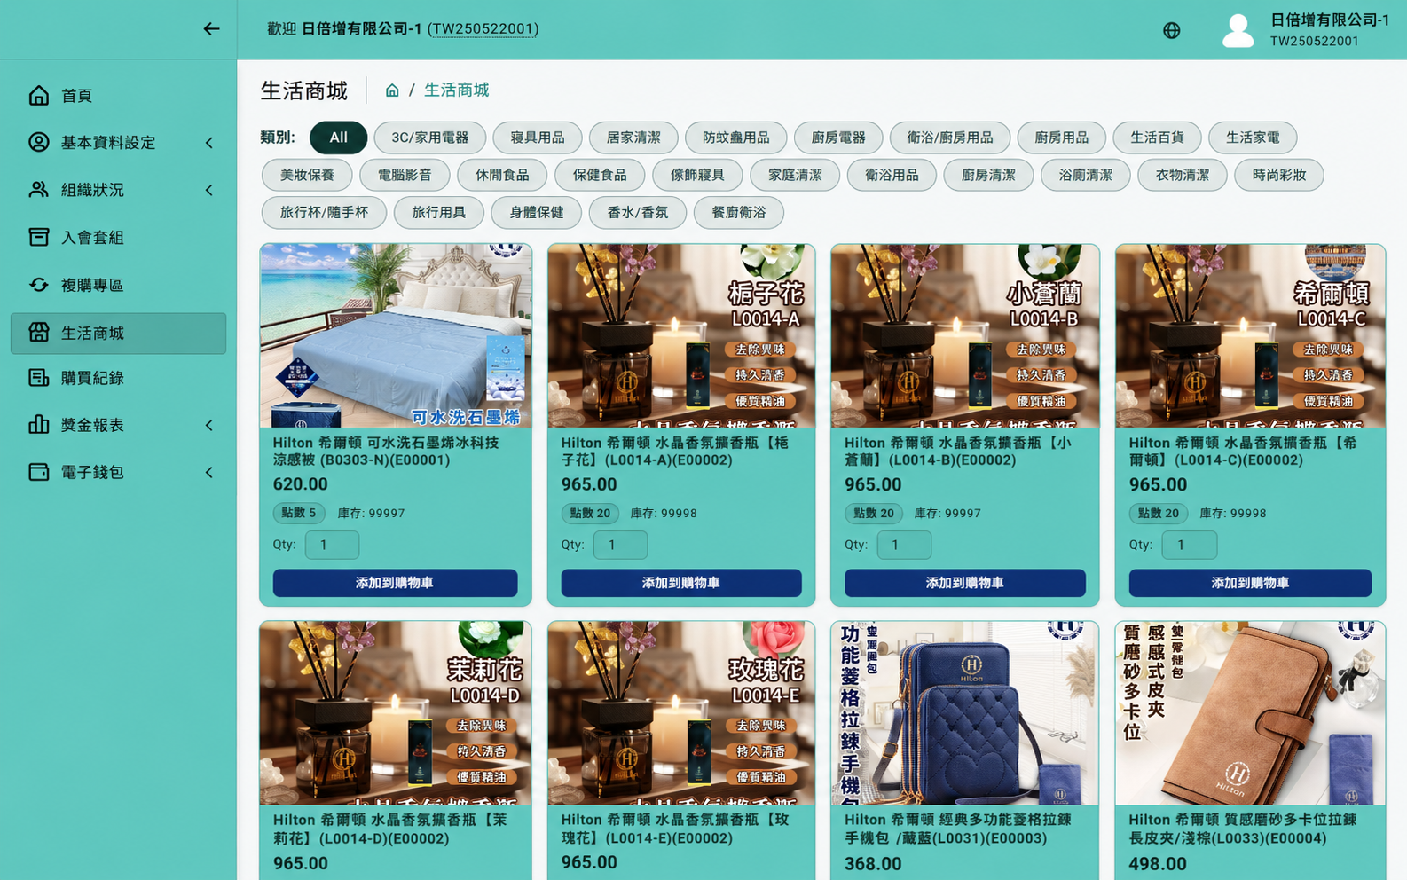Filter by 傢飾寢具 category
Image resolution: width=1407 pixels, height=880 pixels.
coord(697,175)
